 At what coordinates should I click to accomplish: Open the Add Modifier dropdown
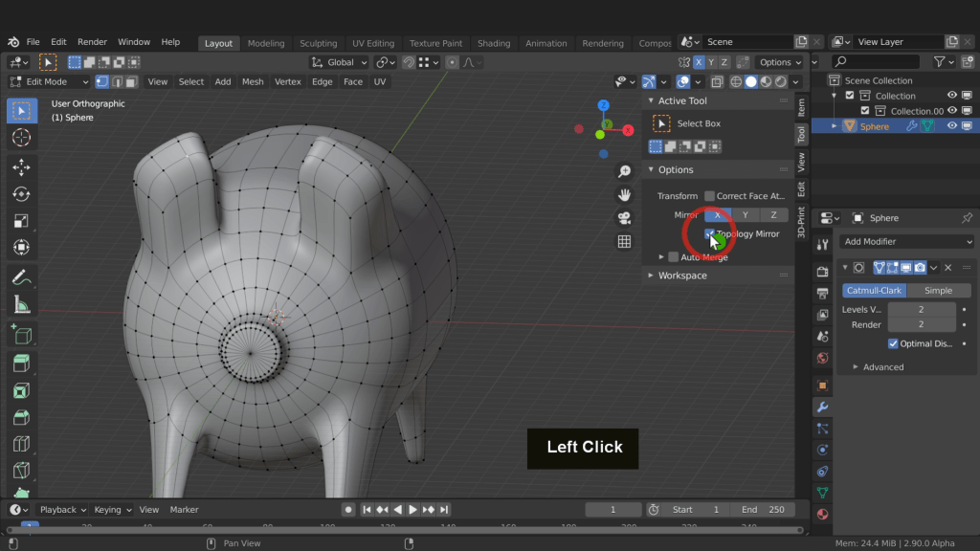coord(907,242)
